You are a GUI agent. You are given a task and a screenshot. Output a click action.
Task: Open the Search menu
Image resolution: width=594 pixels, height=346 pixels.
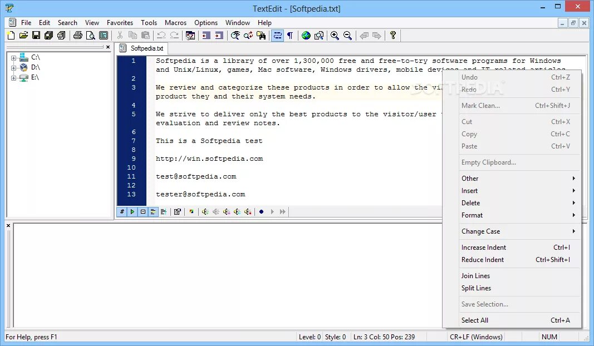(67, 23)
